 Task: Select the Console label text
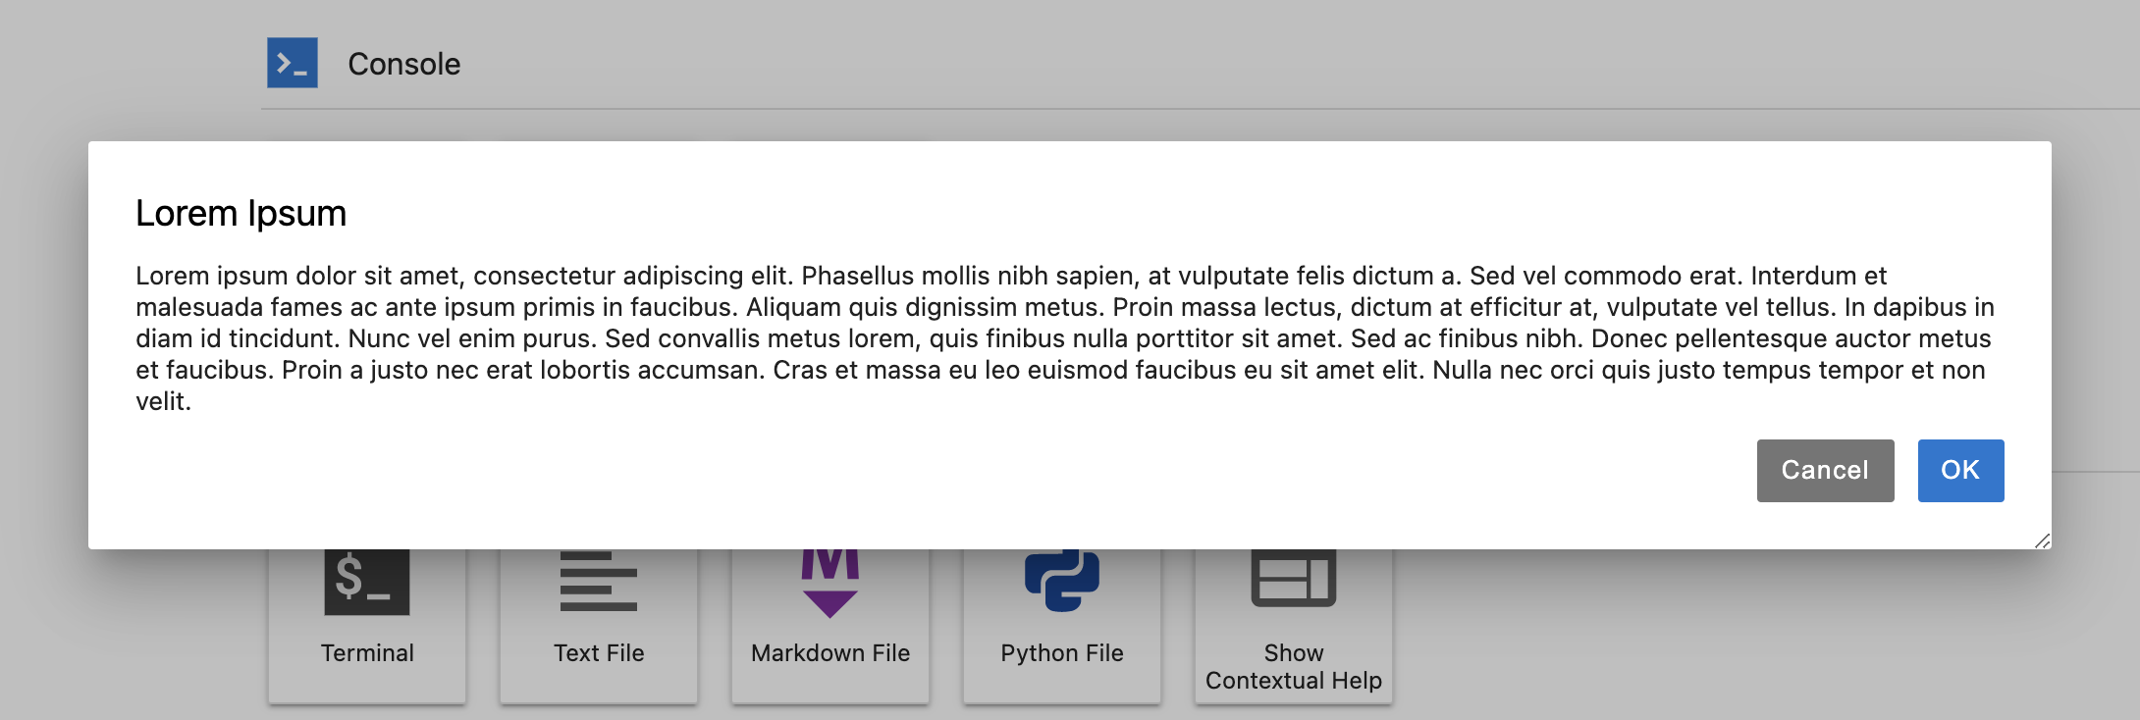[405, 63]
